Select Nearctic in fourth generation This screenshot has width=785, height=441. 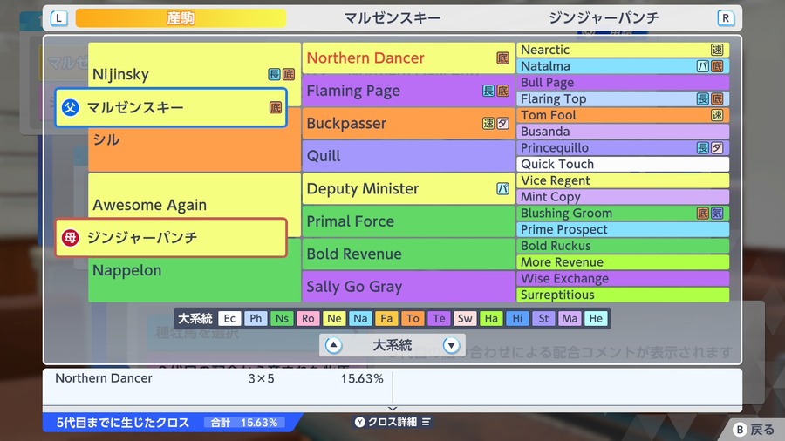[x=623, y=50]
